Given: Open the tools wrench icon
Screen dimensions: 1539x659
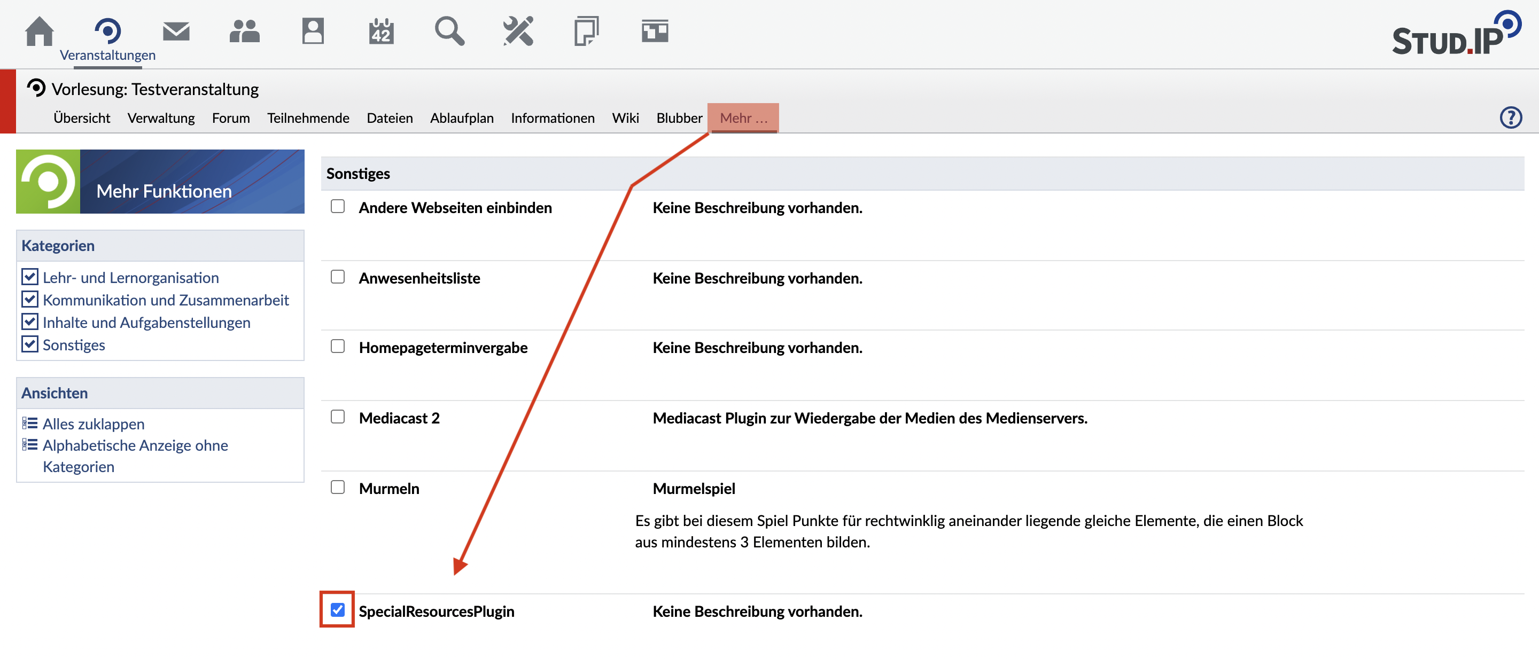Looking at the screenshot, I should 517,31.
